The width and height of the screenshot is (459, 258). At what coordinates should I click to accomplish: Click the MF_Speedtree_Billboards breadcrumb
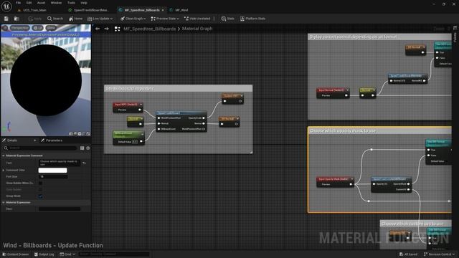[150, 29]
